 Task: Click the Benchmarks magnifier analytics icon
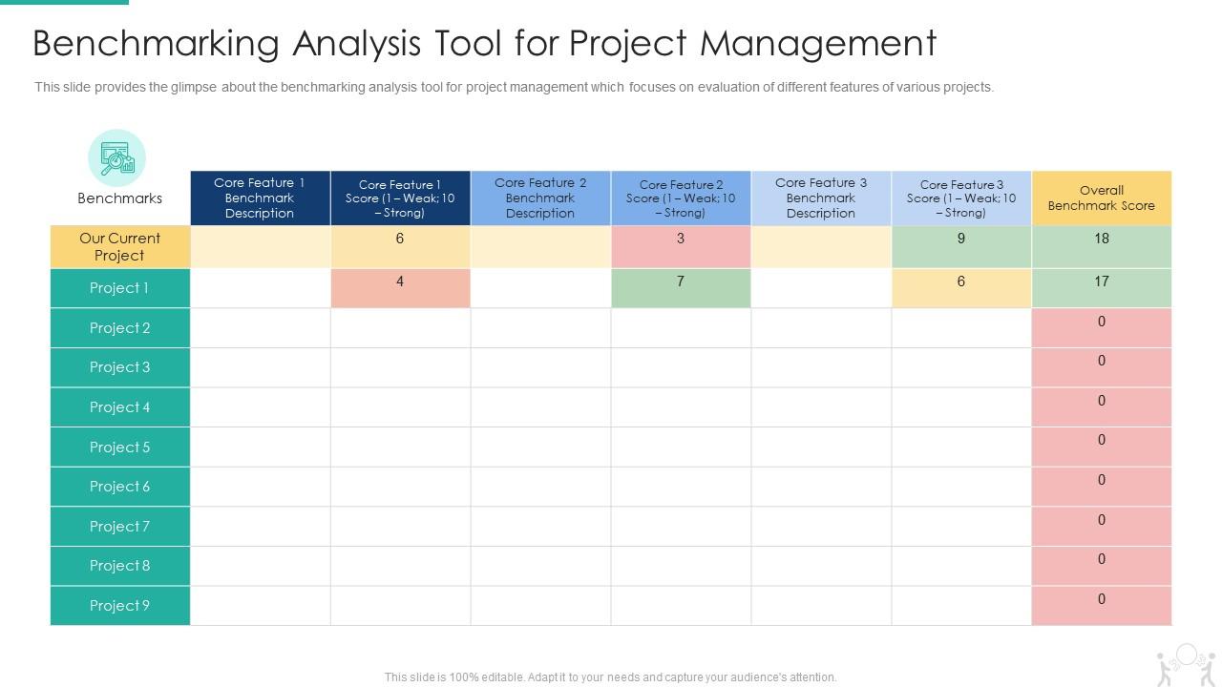pos(117,156)
